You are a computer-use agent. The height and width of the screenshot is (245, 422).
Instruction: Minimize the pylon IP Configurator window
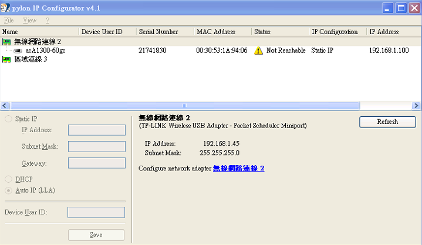point(387,8)
